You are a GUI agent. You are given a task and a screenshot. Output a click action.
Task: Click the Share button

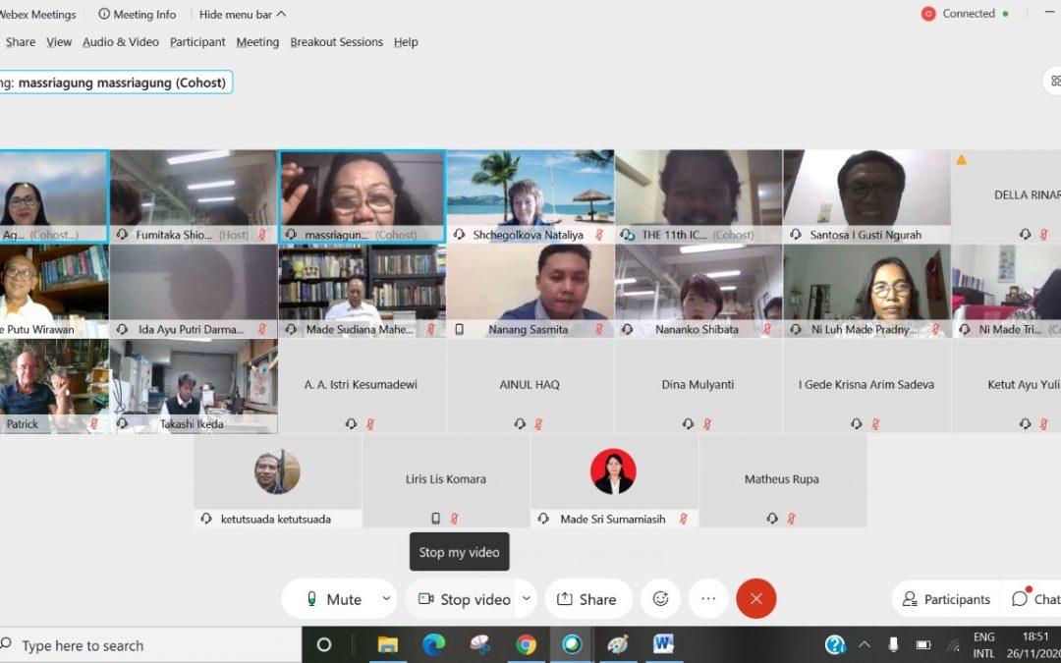[587, 599]
